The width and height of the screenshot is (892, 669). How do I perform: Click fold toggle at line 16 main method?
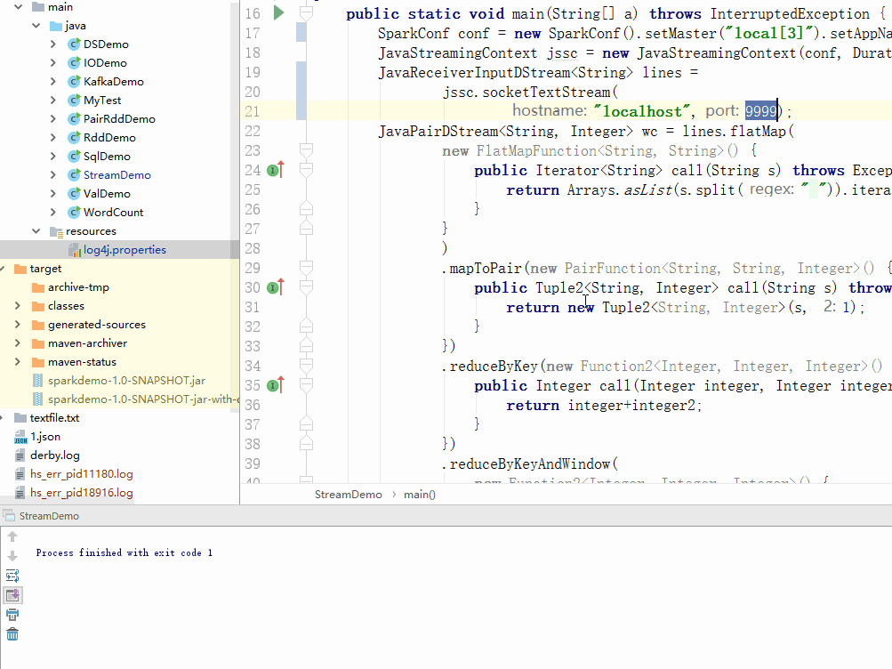[306, 13]
